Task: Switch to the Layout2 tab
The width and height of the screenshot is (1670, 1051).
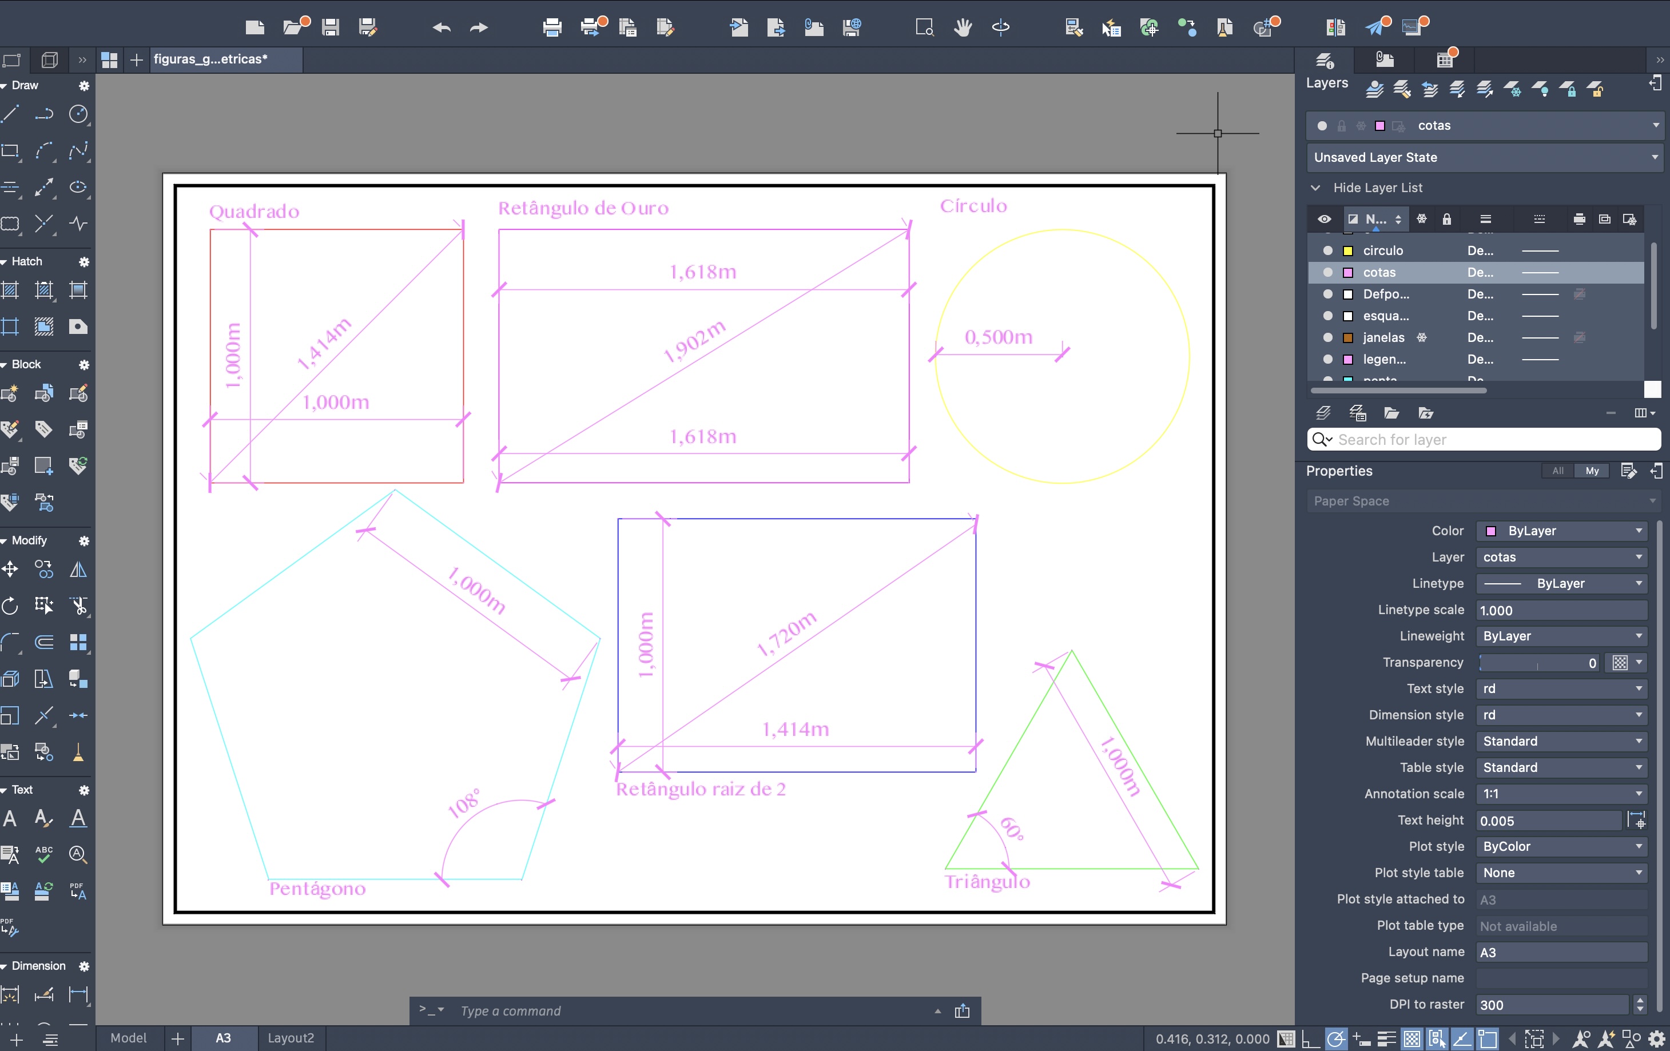Action: (x=291, y=1038)
